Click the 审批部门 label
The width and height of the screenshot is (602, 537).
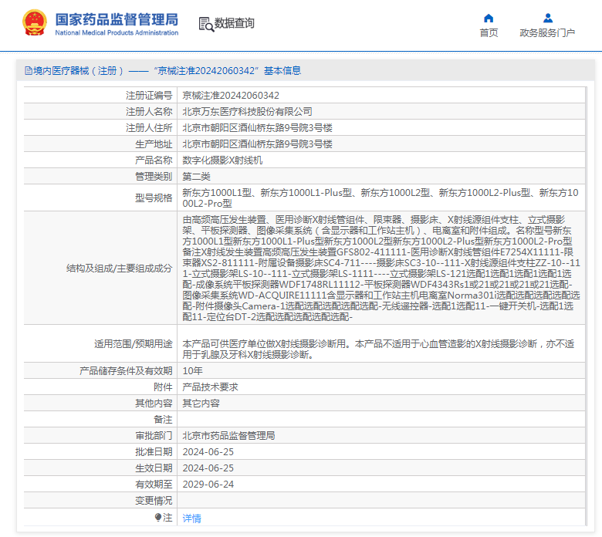tap(154, 436)
